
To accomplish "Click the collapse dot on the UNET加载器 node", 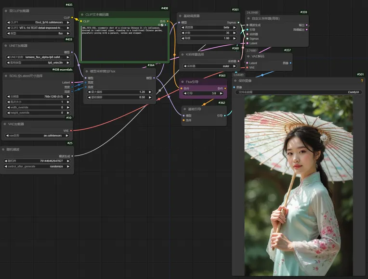I will (x=6, y=45).
